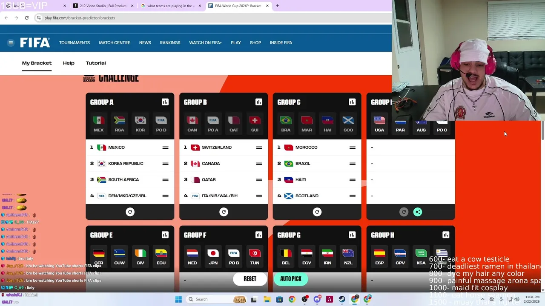545x306 pixels.
Task: Click the Haiti row handle icon
Action: click(353, 180)
